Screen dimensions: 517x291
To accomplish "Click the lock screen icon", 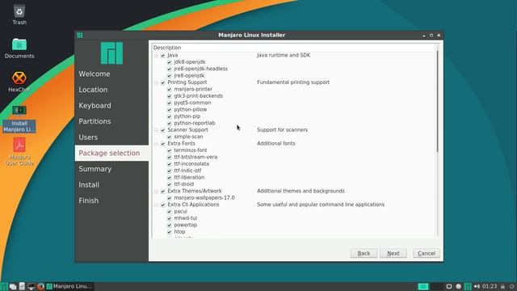I will coord(502,286).
